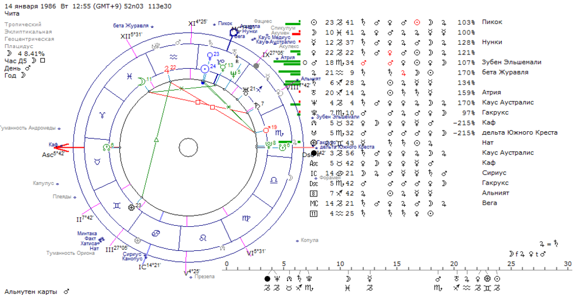Click the Virgo sign symbol on zodiac ring
Viewport: 574px width, 295px height.
click(x=246, y=218)
